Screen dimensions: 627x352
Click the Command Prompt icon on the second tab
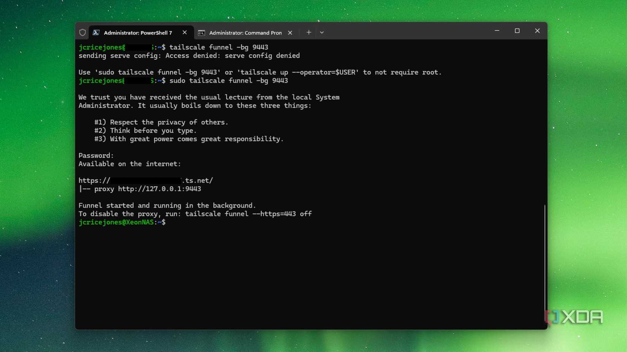tap(201, 33)
